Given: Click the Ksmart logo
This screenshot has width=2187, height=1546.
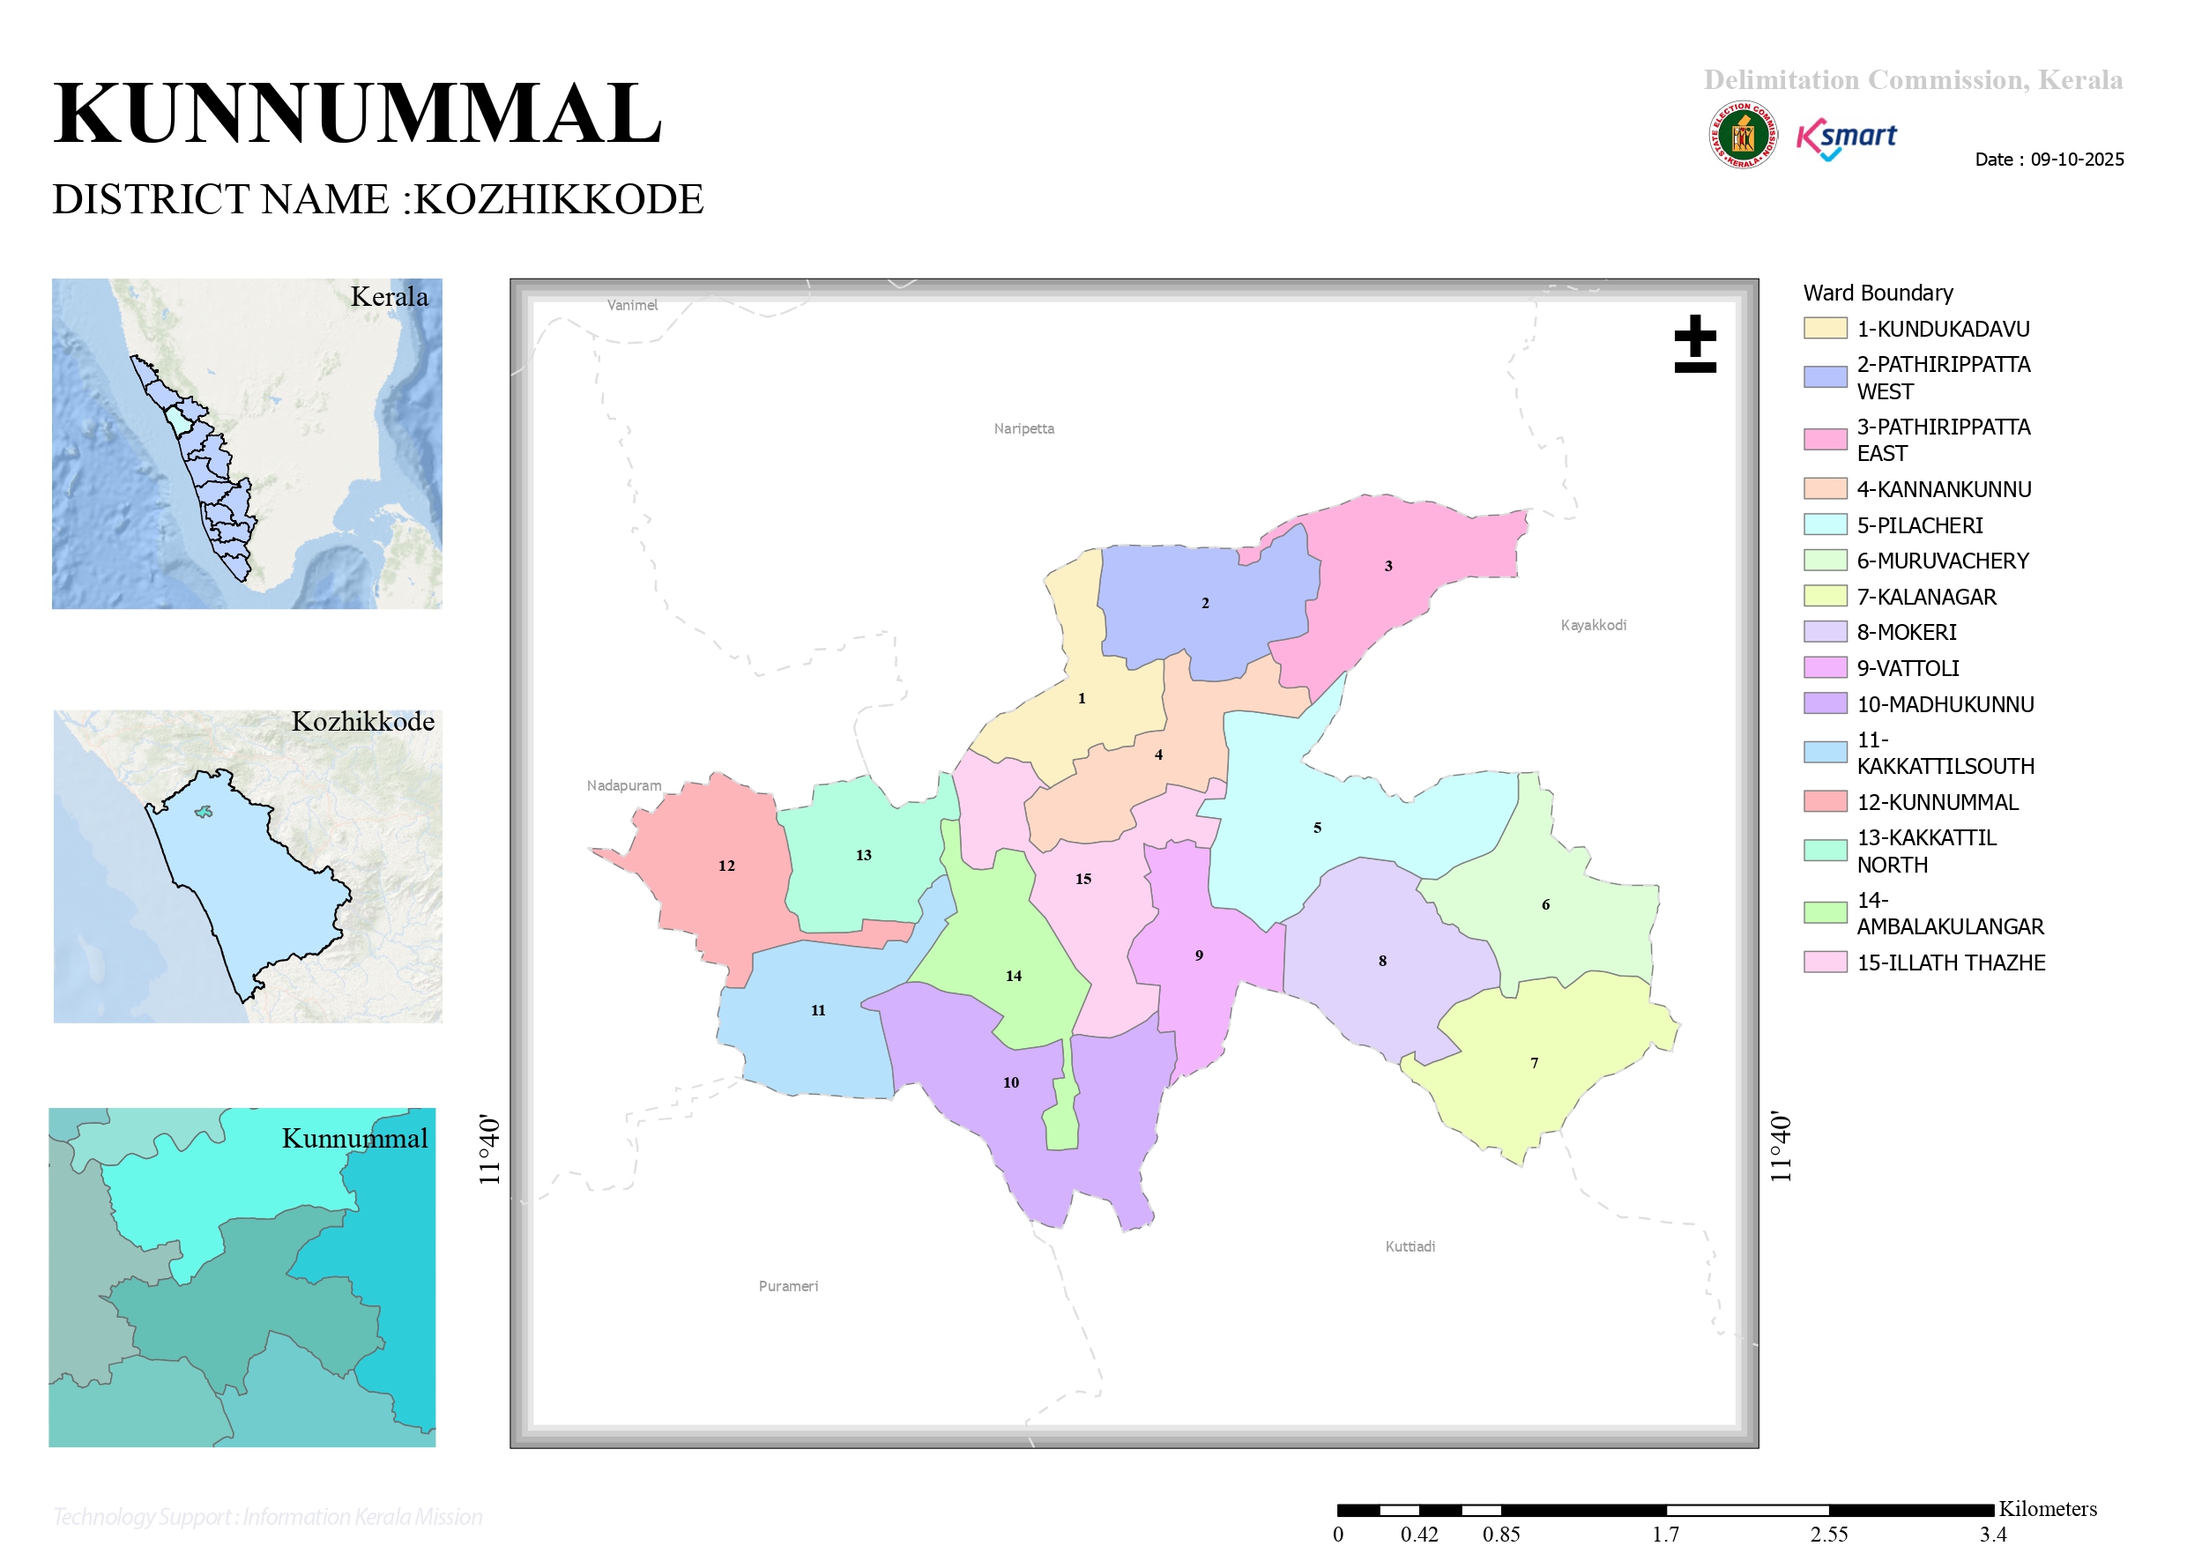Looking at the screenshot, I should tap(1846, 139).
